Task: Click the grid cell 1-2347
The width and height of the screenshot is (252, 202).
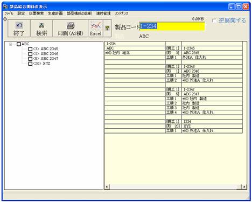Action: (212, 89)
